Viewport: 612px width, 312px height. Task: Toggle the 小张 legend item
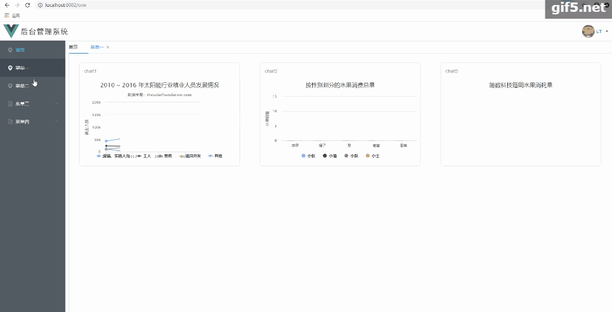pos(308,155)
